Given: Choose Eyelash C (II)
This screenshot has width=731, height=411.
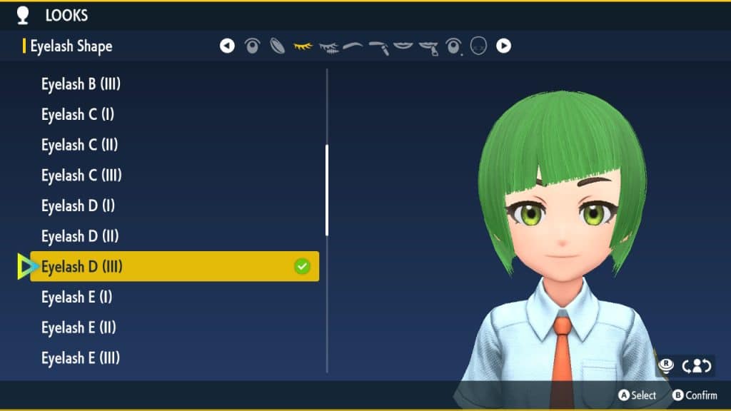Looking at the screenshot, I should tap(80, 145).
